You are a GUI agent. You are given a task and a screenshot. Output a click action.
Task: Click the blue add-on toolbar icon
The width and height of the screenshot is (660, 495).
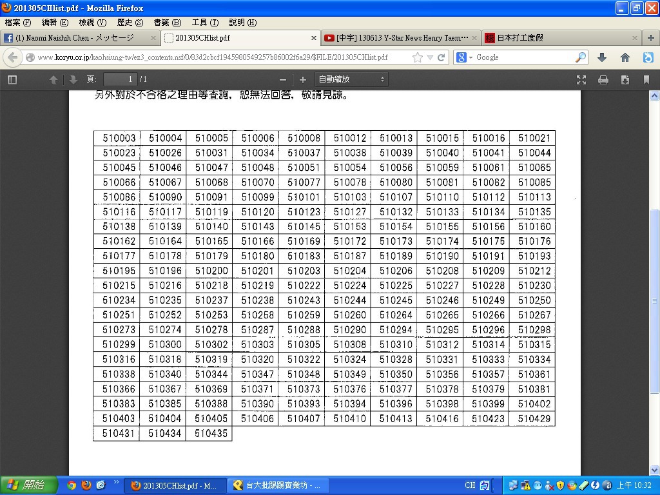point(648,57)
